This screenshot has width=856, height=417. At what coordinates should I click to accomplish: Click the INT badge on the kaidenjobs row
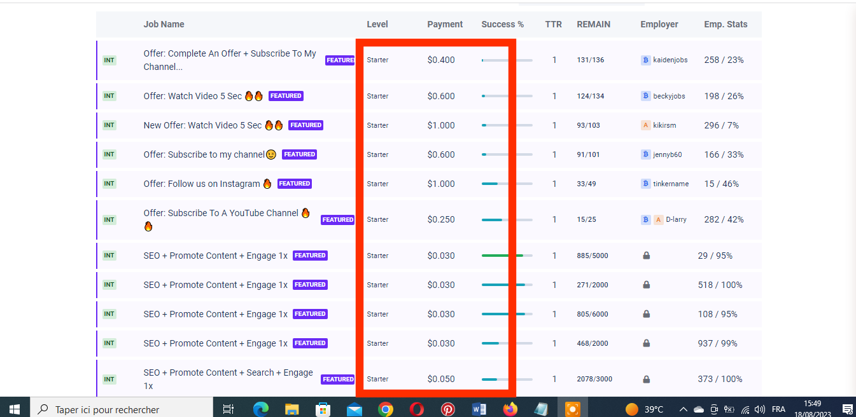tap(109, 60)
